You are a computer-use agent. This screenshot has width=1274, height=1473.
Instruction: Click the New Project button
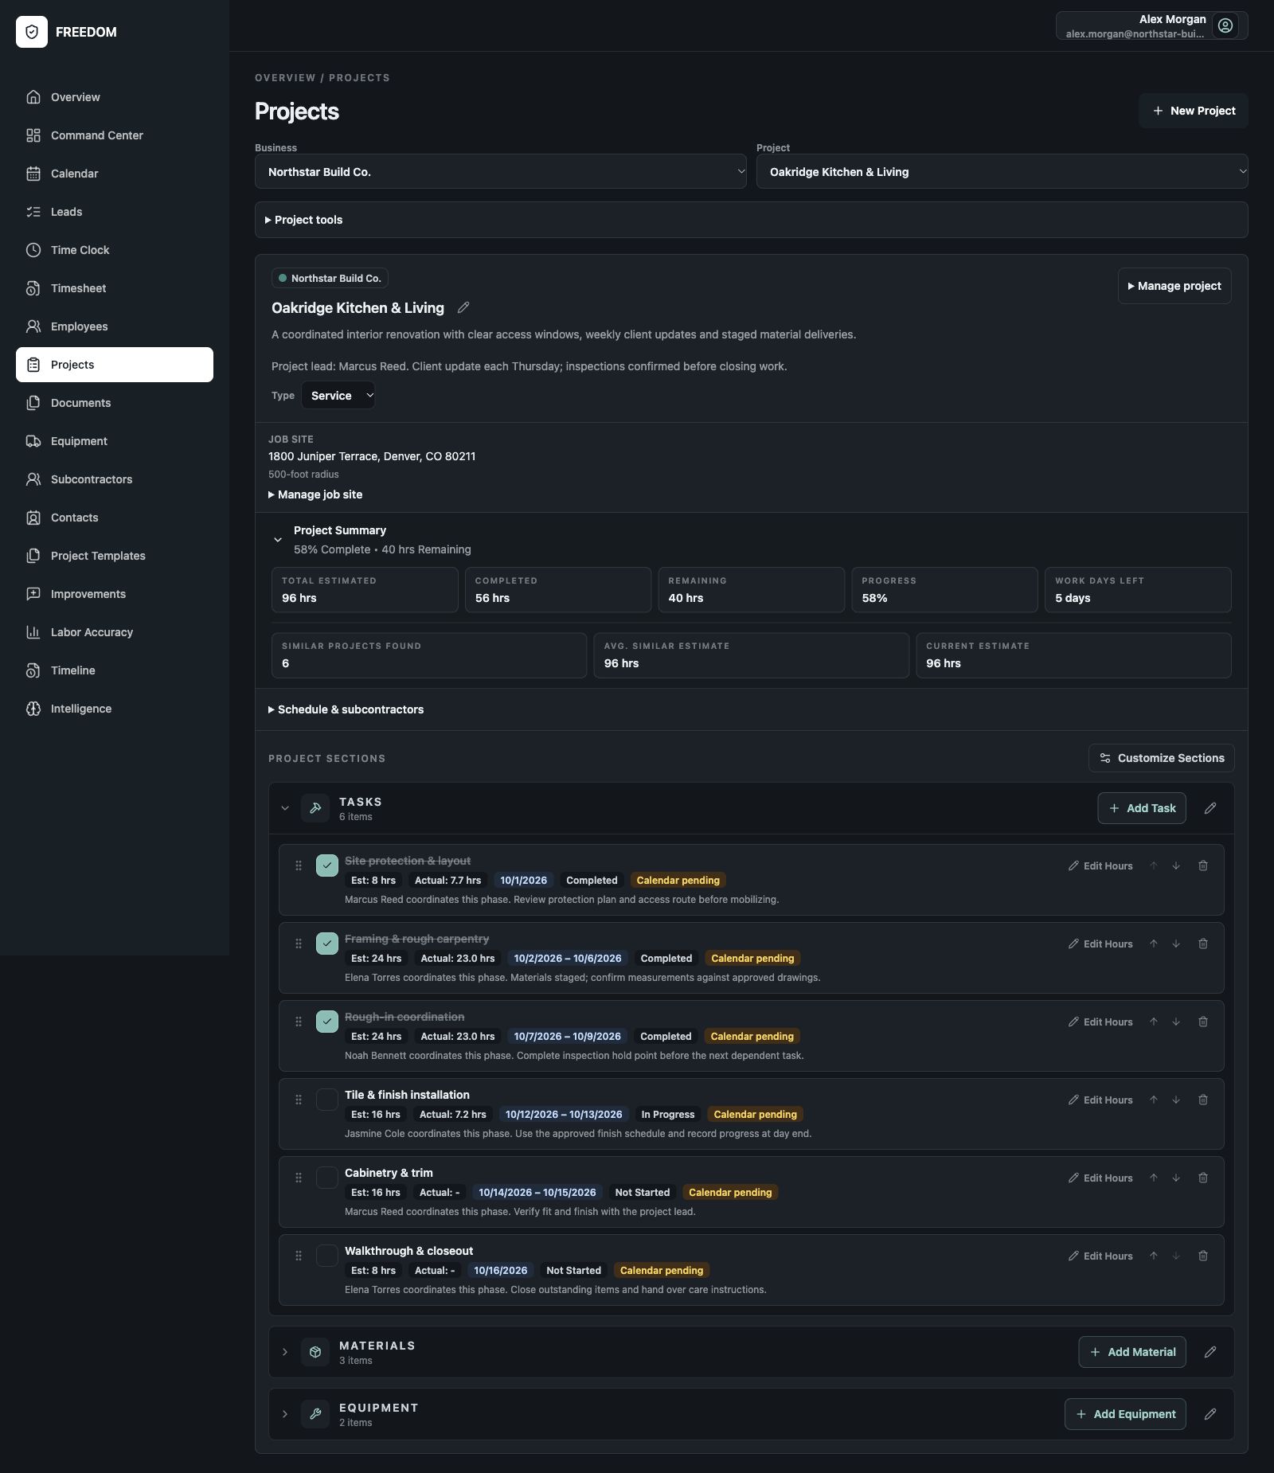(x=1193, y=111)
